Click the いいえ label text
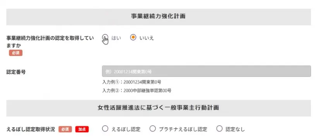Image resolution: width=318 pixels, height=140 pixels. tap(147, 38)
